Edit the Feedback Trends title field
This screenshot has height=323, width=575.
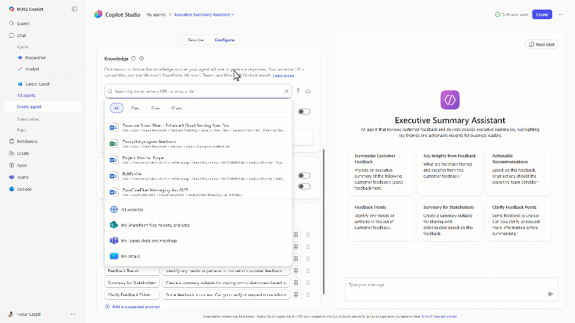[132, 270]
